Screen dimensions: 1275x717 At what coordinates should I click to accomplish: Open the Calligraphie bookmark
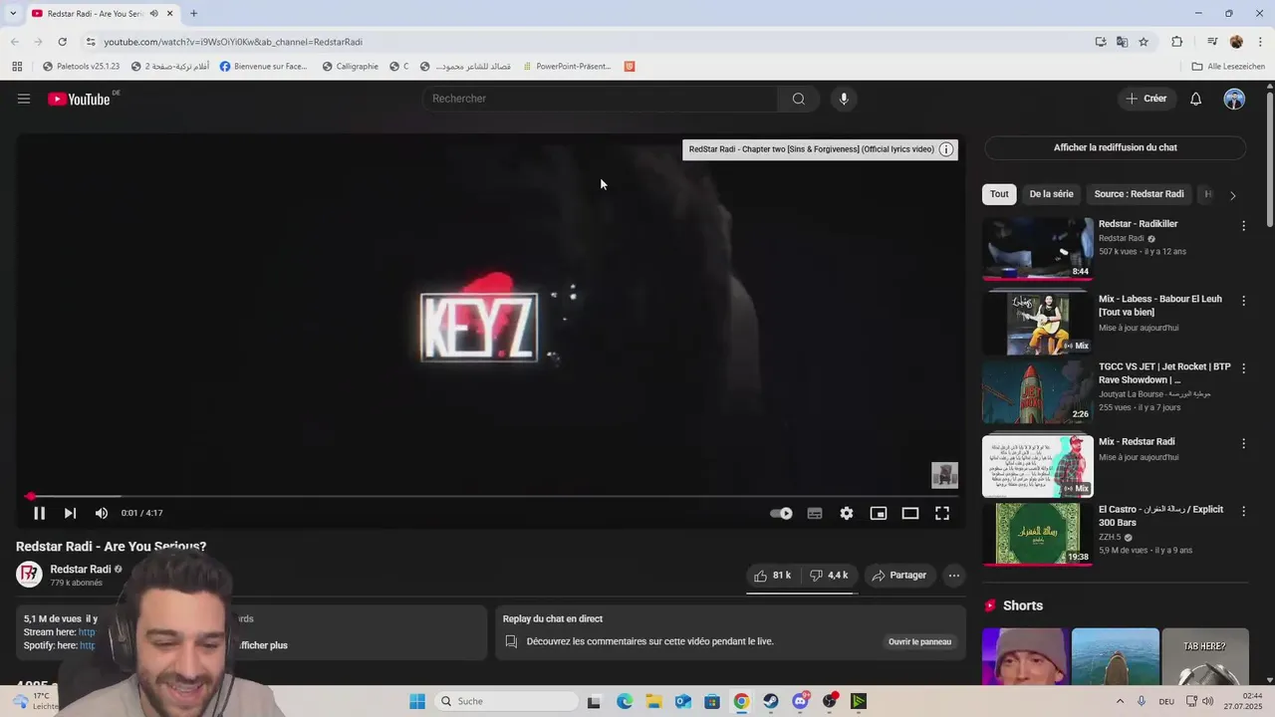[x=350, y=67]
